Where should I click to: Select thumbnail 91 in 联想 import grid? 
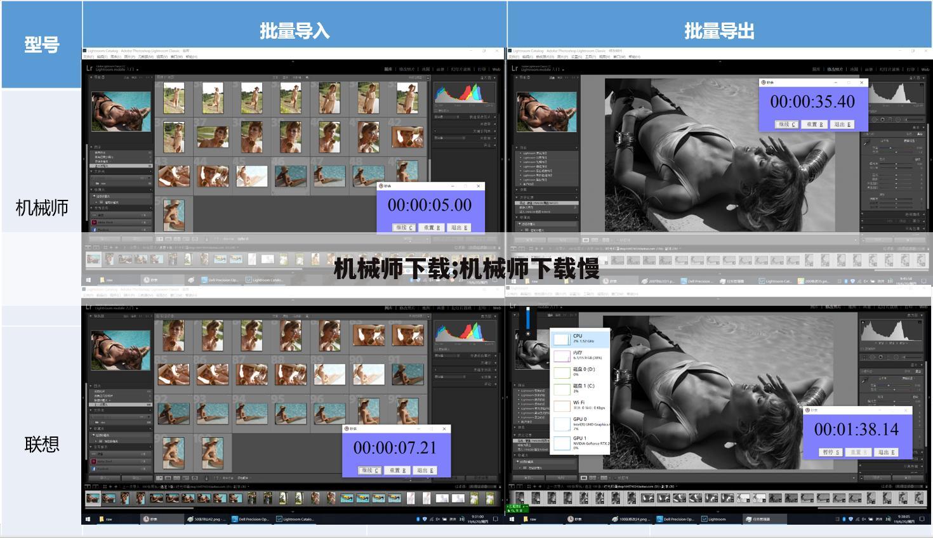pyautogui.click(x=407, y=374)
